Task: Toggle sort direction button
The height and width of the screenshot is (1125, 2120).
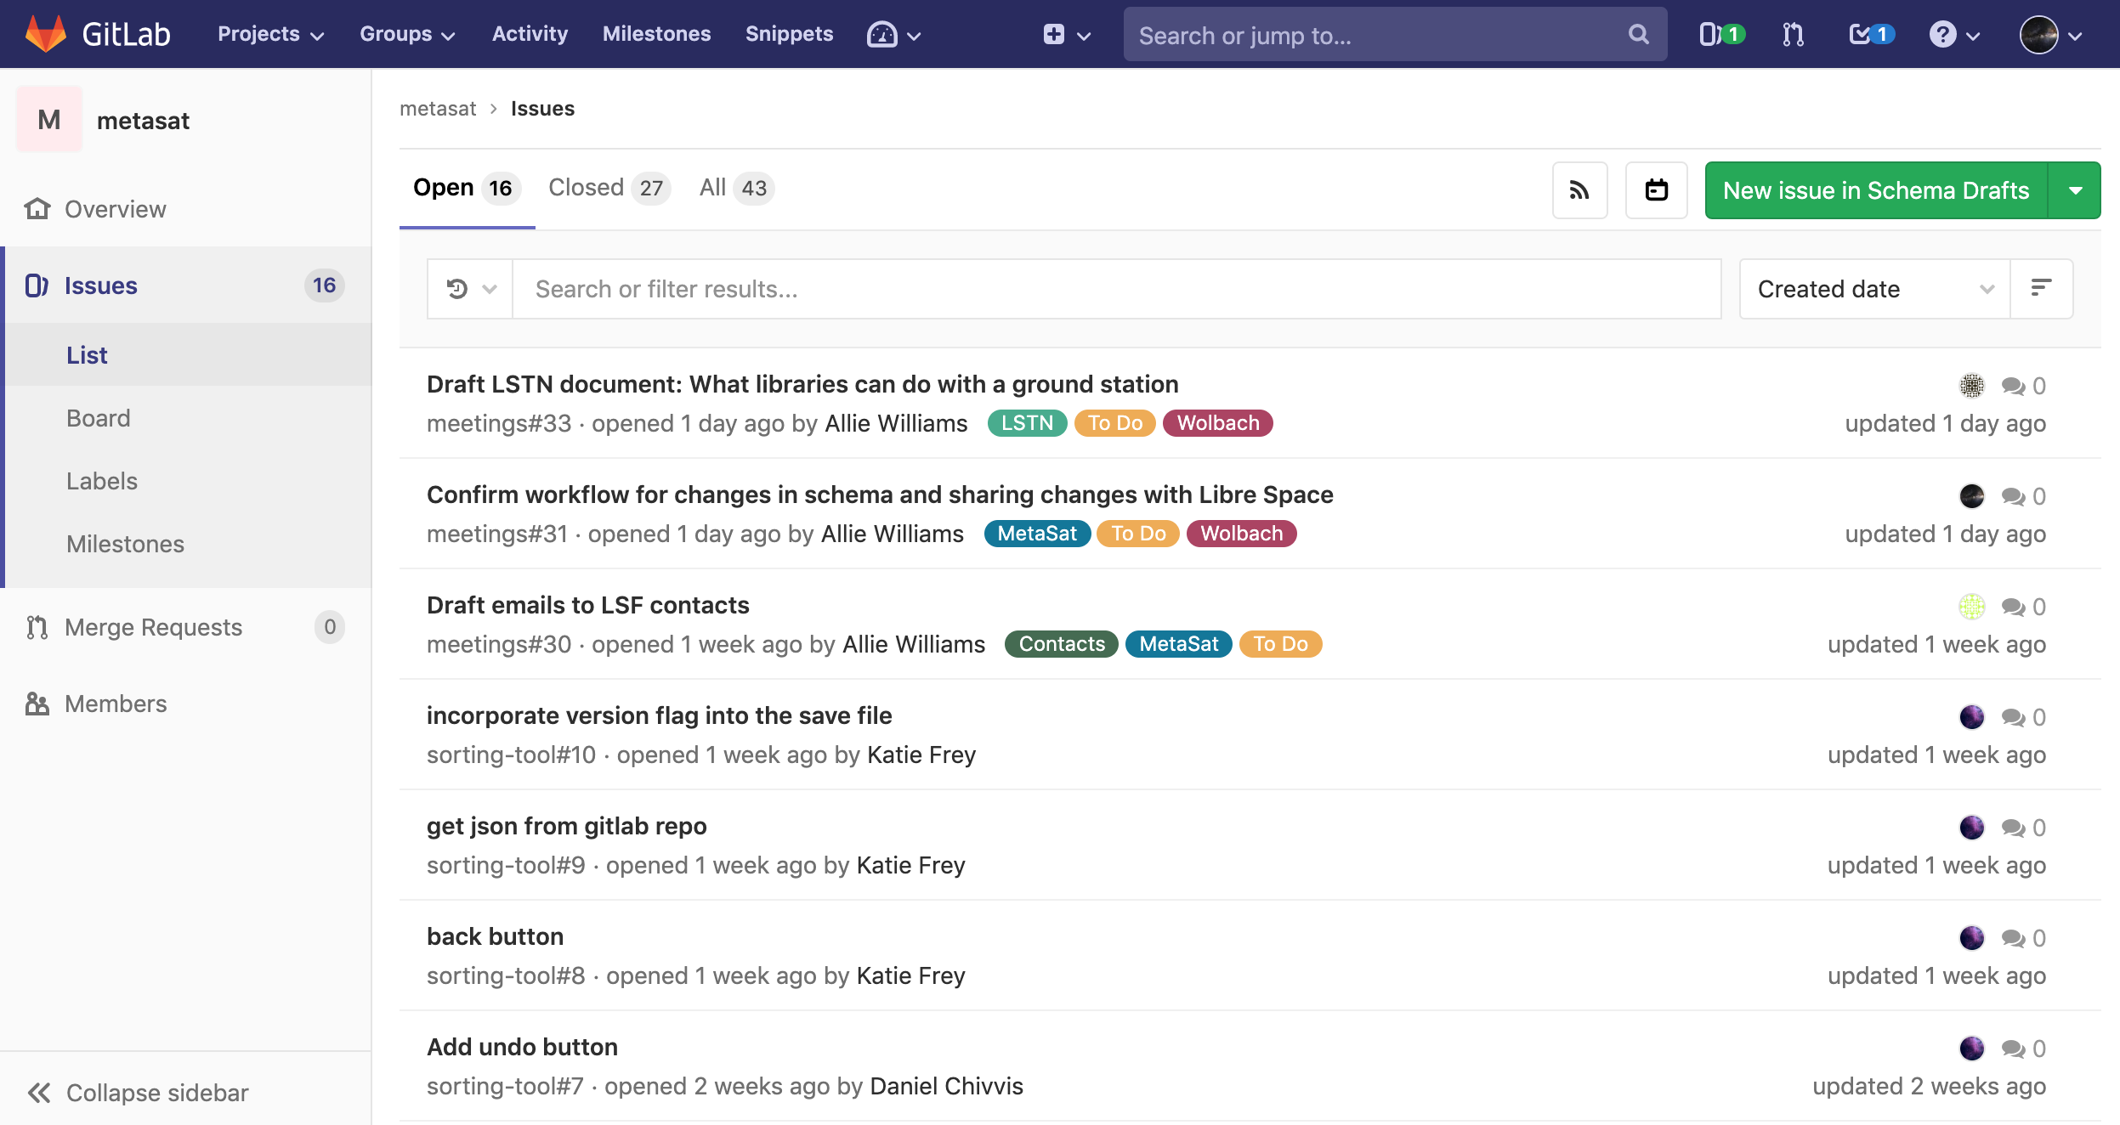Action: [x=2041, y=289]
